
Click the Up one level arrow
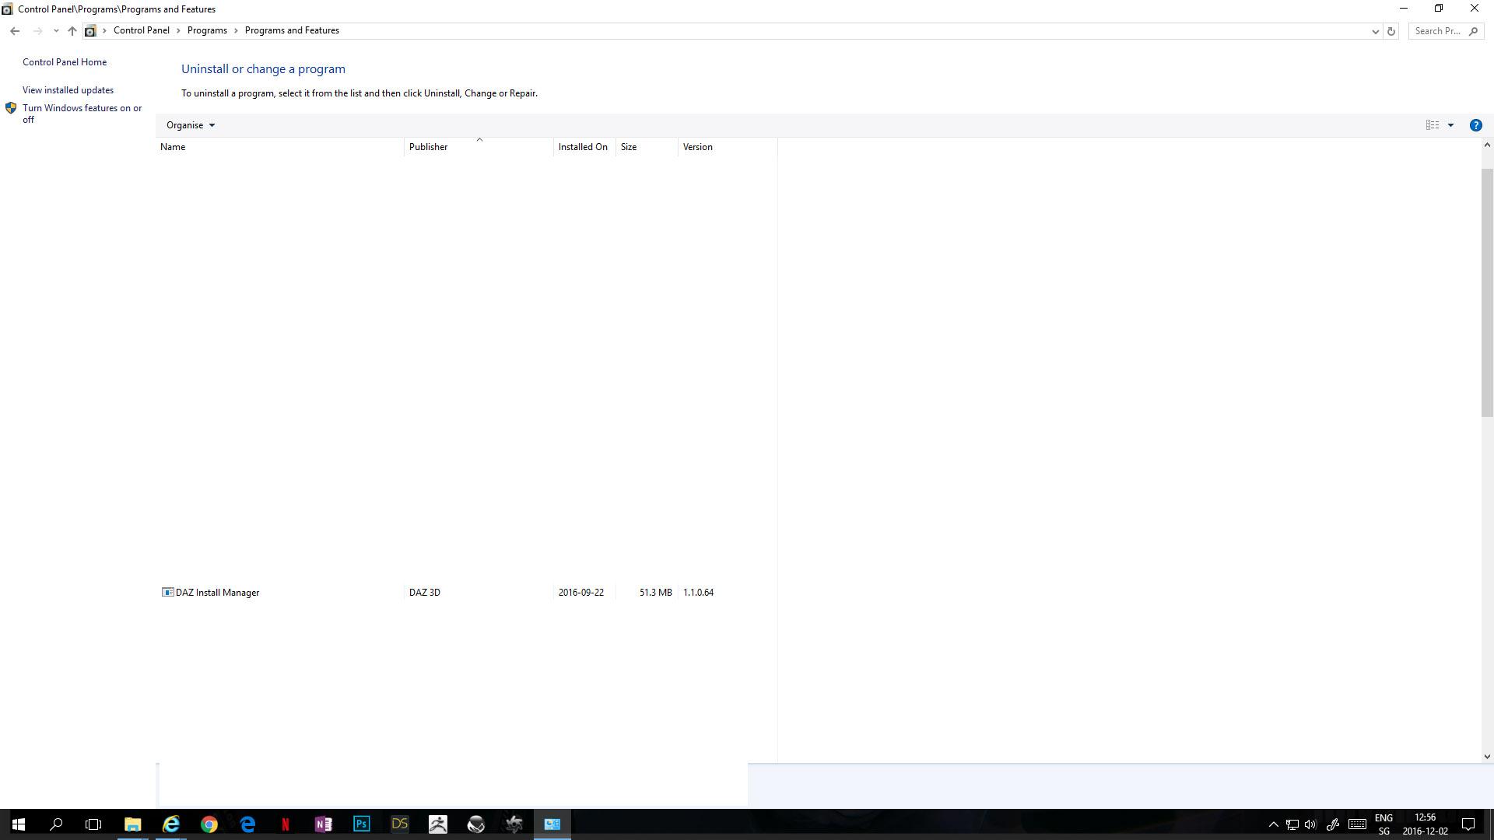point(72,31)
